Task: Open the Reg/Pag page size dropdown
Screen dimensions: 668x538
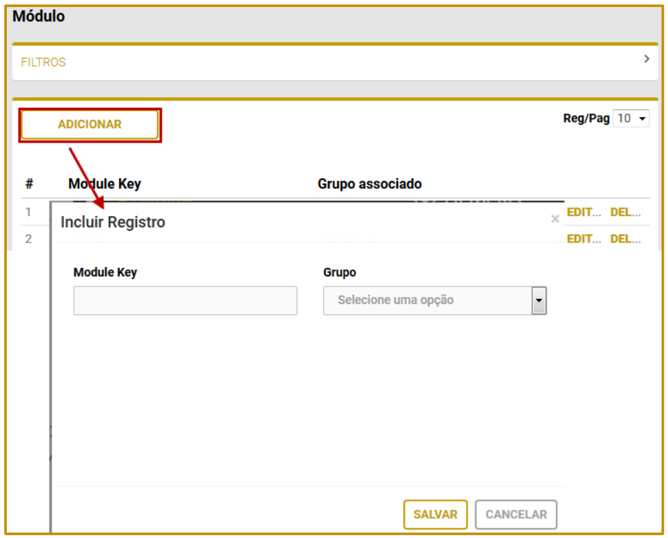Action: (632, 118)
